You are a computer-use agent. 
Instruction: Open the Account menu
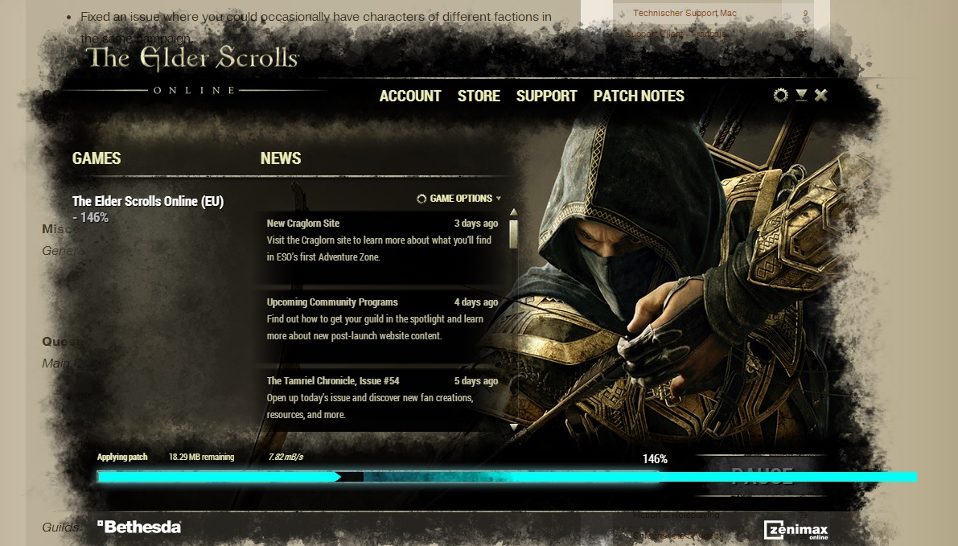click(410, 96)
